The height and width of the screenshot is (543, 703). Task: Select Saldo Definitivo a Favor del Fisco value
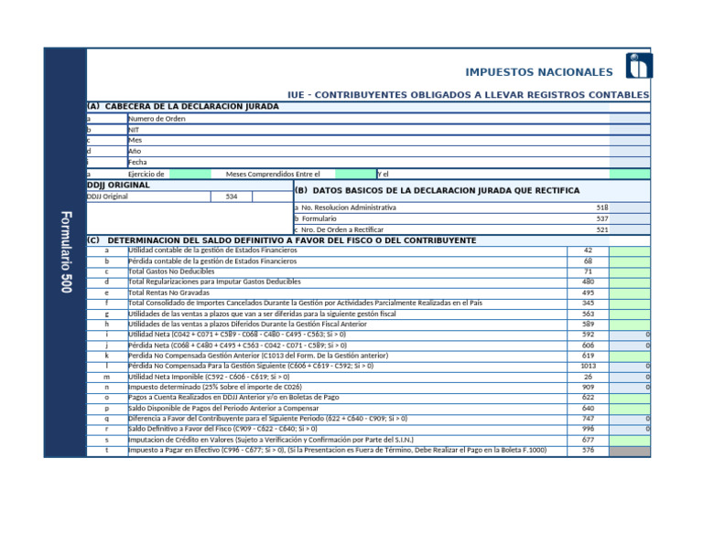pyautogui.click(x=630, y=430)
